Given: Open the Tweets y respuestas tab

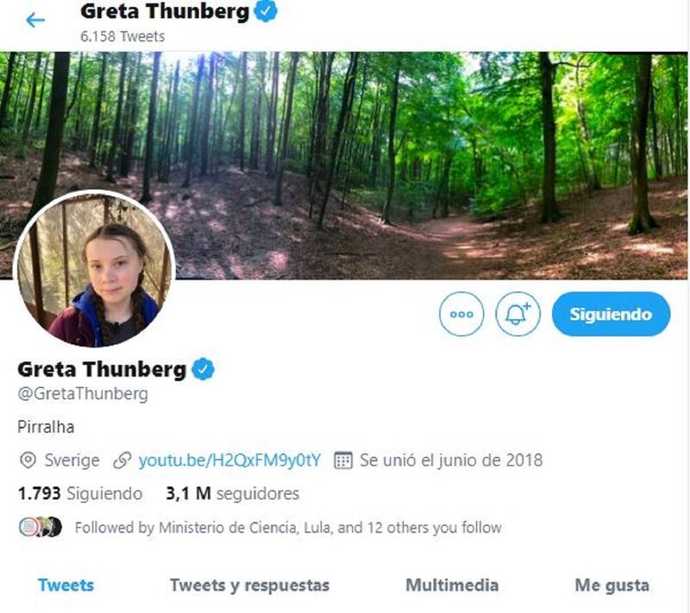Looking at the screenshot, I should pos(249,585).
